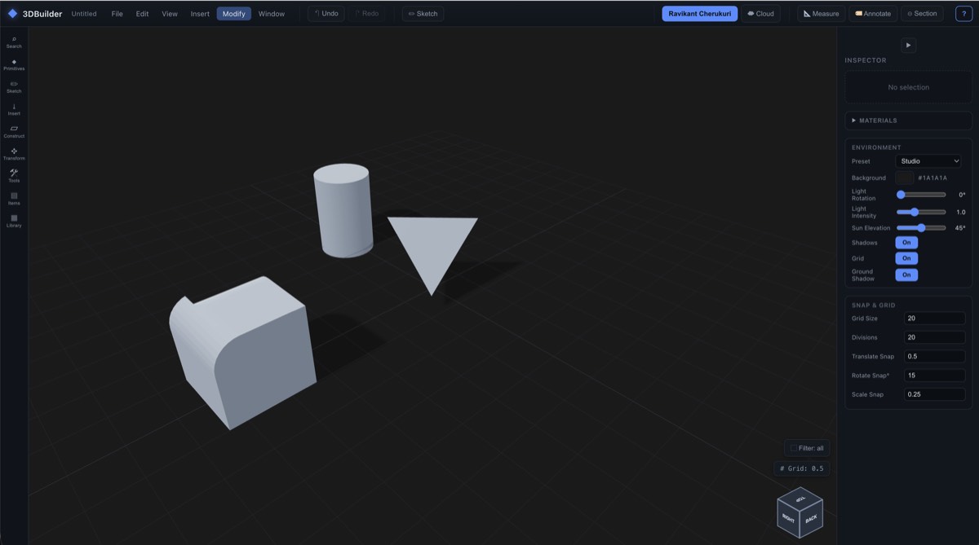Screen dimensions: 979x545
Task: Open the Tools panel
Action: point(14,176)
